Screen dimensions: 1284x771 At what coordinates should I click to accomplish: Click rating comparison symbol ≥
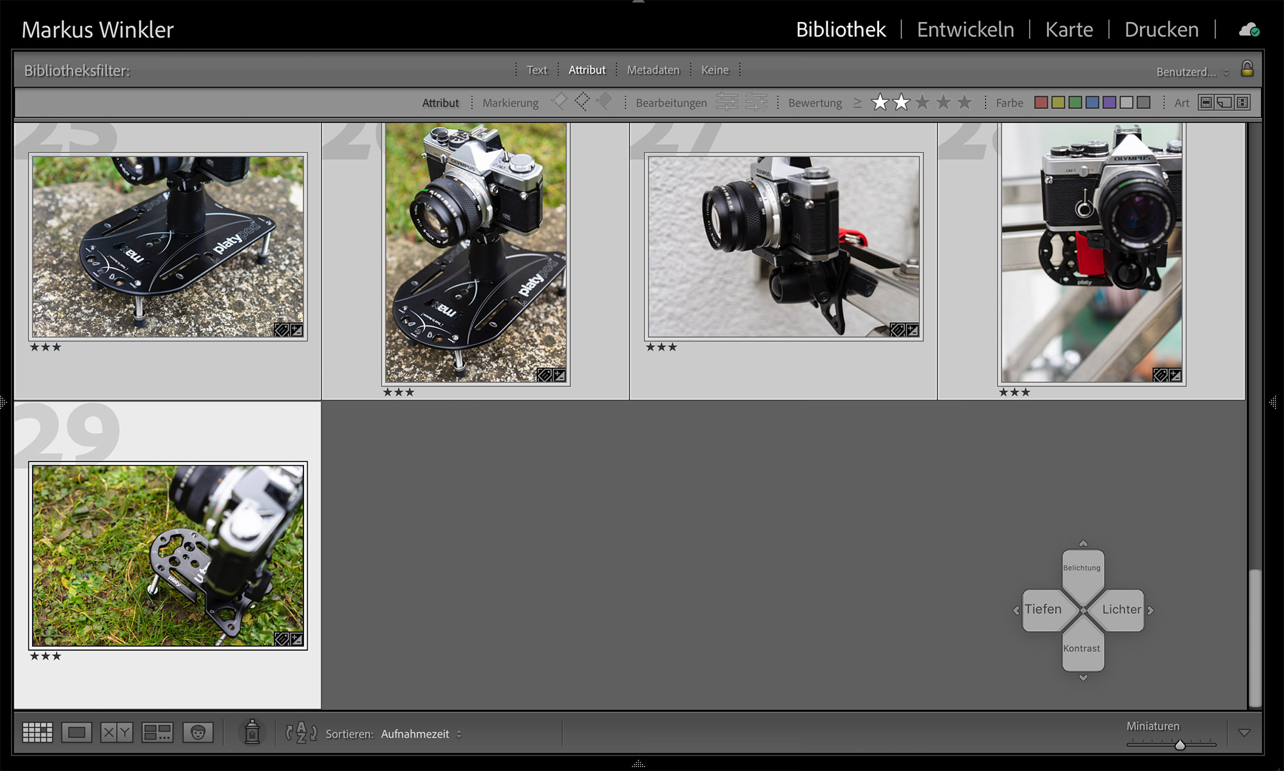[x=857, y=102]
